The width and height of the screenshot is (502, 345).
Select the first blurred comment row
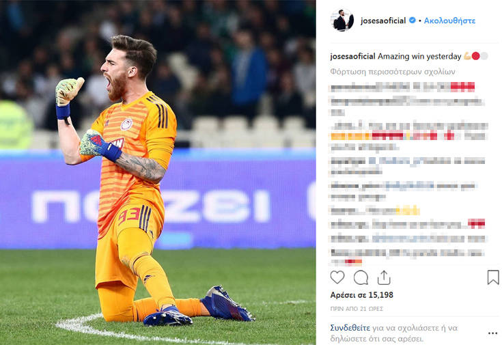[402, 87]
